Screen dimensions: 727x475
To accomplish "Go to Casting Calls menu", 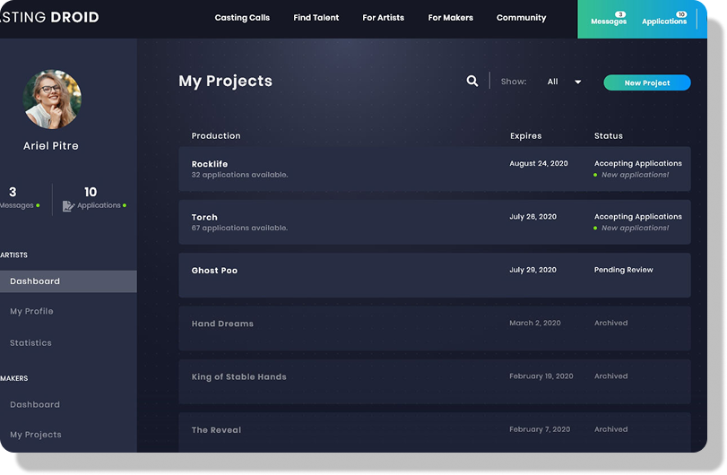I will pos(242,18).
